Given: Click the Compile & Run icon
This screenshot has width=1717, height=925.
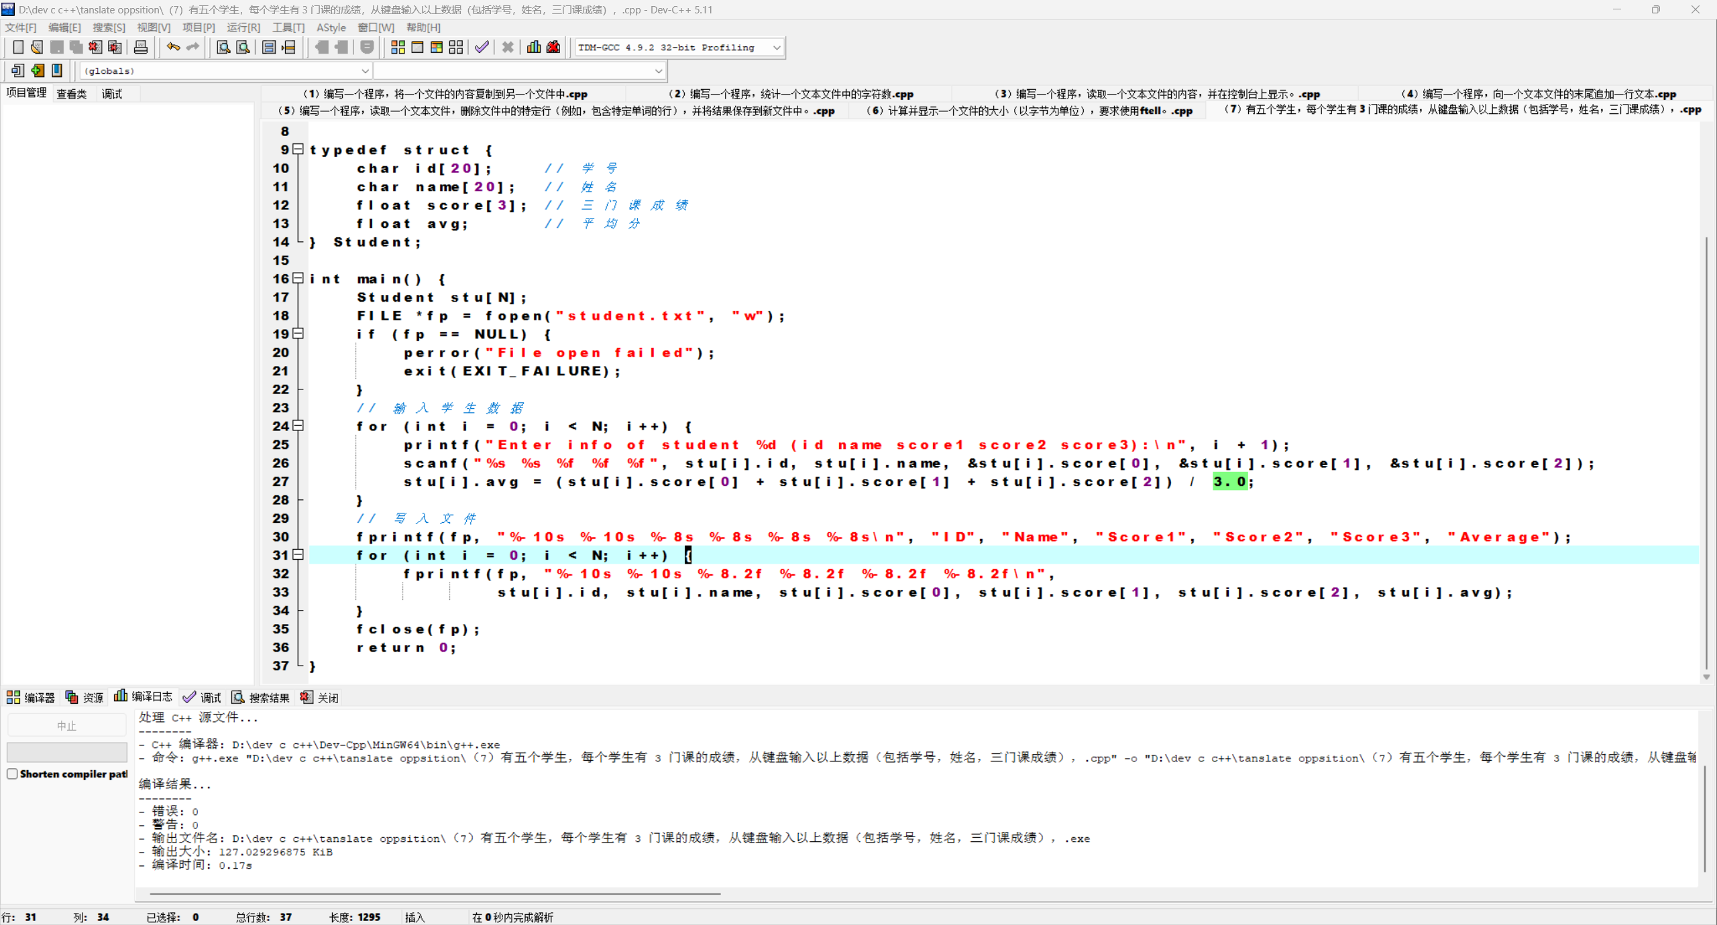Looking at the screenshot, I should click(437, 48).
